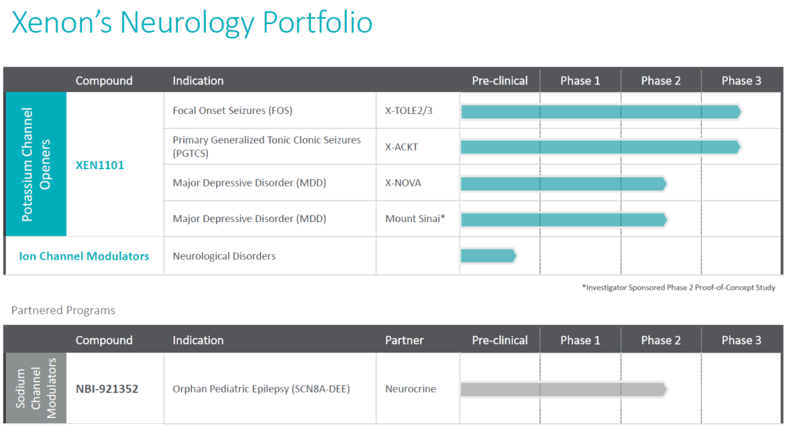
Task: Click the gray NBI-921352 progress bar
Action: [x=563, y=389]
